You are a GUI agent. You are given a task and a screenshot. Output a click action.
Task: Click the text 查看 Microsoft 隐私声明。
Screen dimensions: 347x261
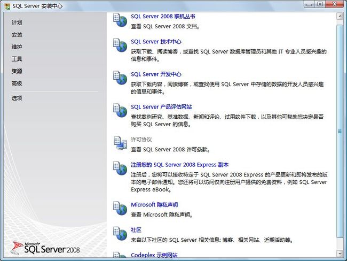click(x=162, y=215)
